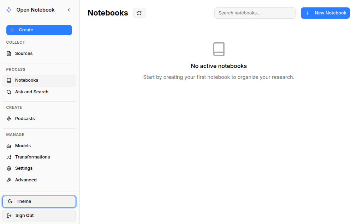
Task: Open the Sources menu item
Action: [x=24, y=54]
